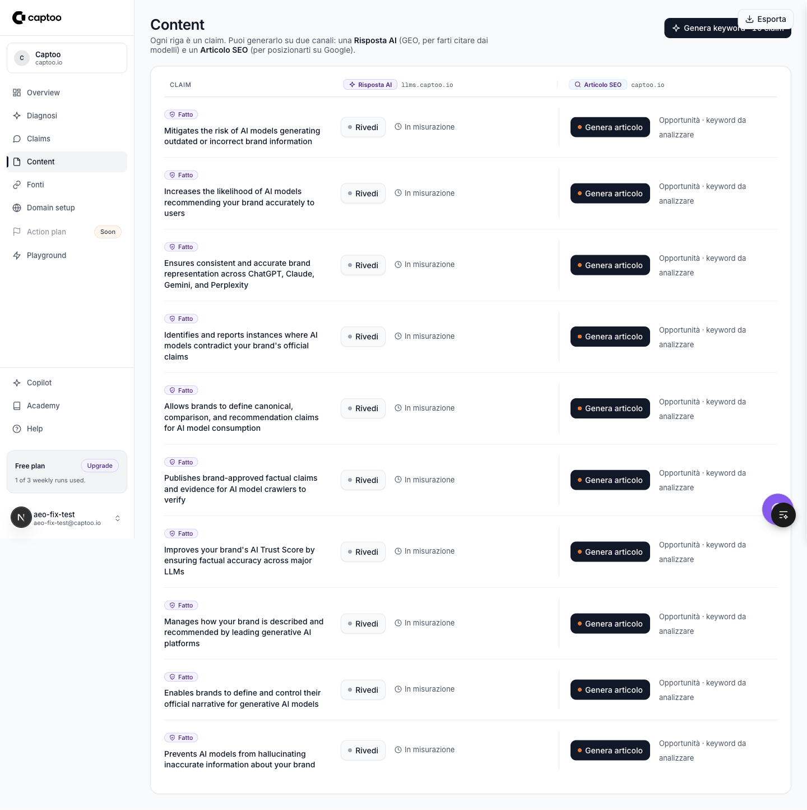807x810 pixels.
Task: Open the Academy book icon
Action: (17, 406)
